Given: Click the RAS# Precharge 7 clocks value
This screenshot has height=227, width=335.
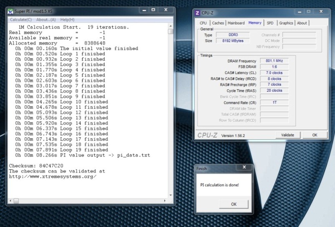Looking at the screenshot, I should click(x=275, y=85).
